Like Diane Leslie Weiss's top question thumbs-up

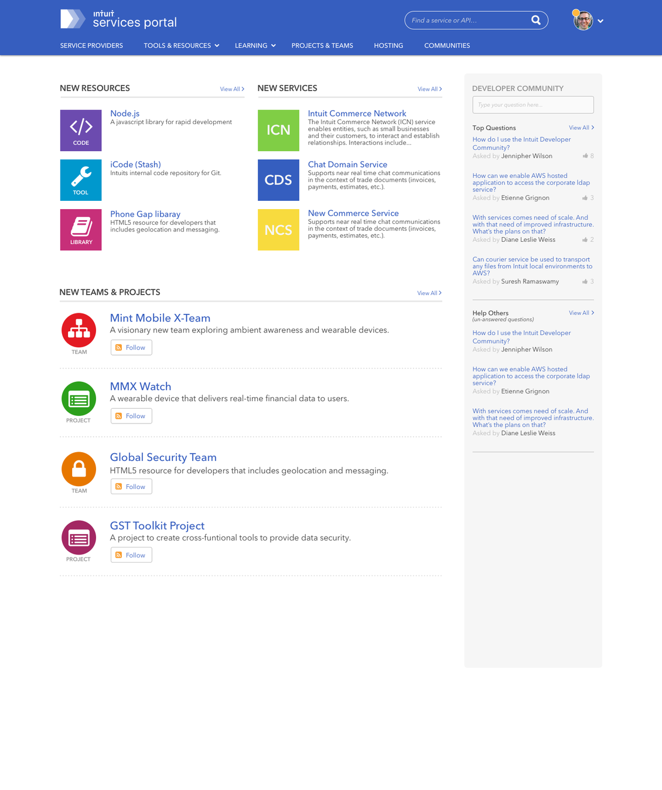tap(585, 240)
